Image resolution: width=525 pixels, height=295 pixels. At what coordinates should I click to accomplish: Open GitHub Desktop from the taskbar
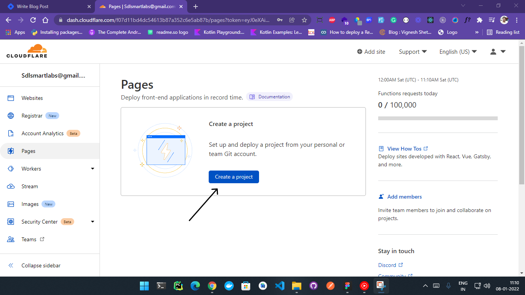(314, 286)
